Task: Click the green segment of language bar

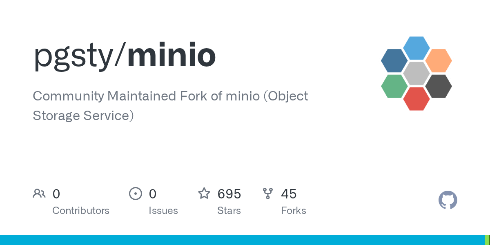Action: 488,240
